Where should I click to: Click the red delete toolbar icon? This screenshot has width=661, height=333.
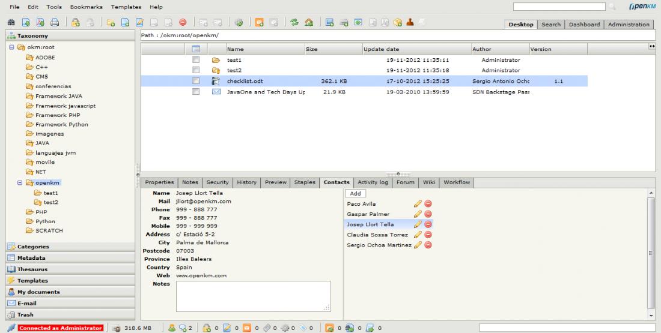click(x=183, y=22)
